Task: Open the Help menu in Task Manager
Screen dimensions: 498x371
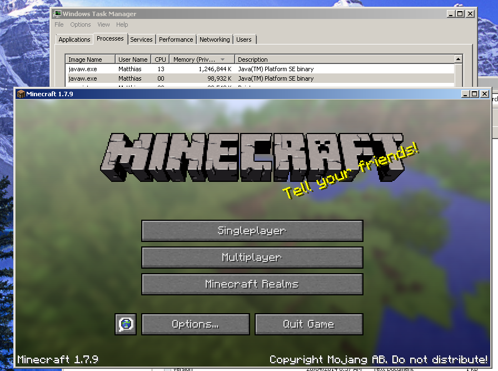Action: (x=122, y=24)
